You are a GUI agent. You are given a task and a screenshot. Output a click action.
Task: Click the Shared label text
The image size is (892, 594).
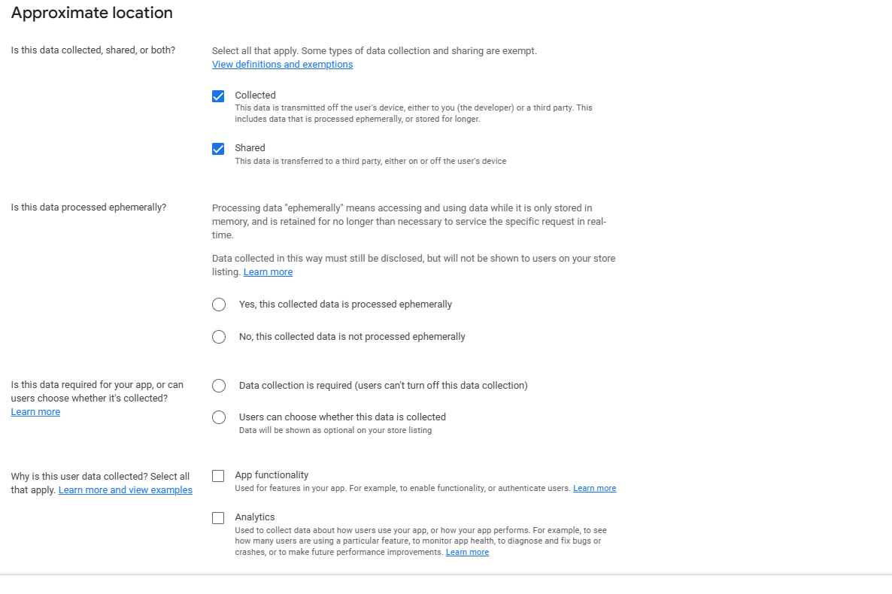pos(250,148)
